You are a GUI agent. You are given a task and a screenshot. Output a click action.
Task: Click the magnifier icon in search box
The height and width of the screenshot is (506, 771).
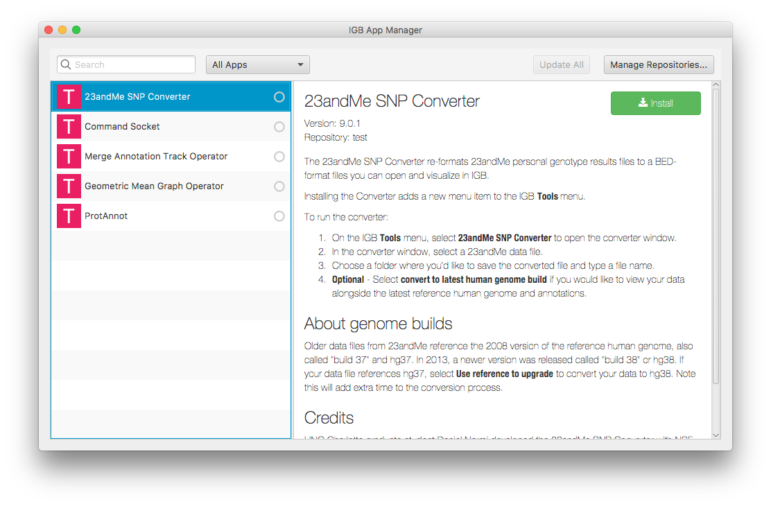(67, 65)
